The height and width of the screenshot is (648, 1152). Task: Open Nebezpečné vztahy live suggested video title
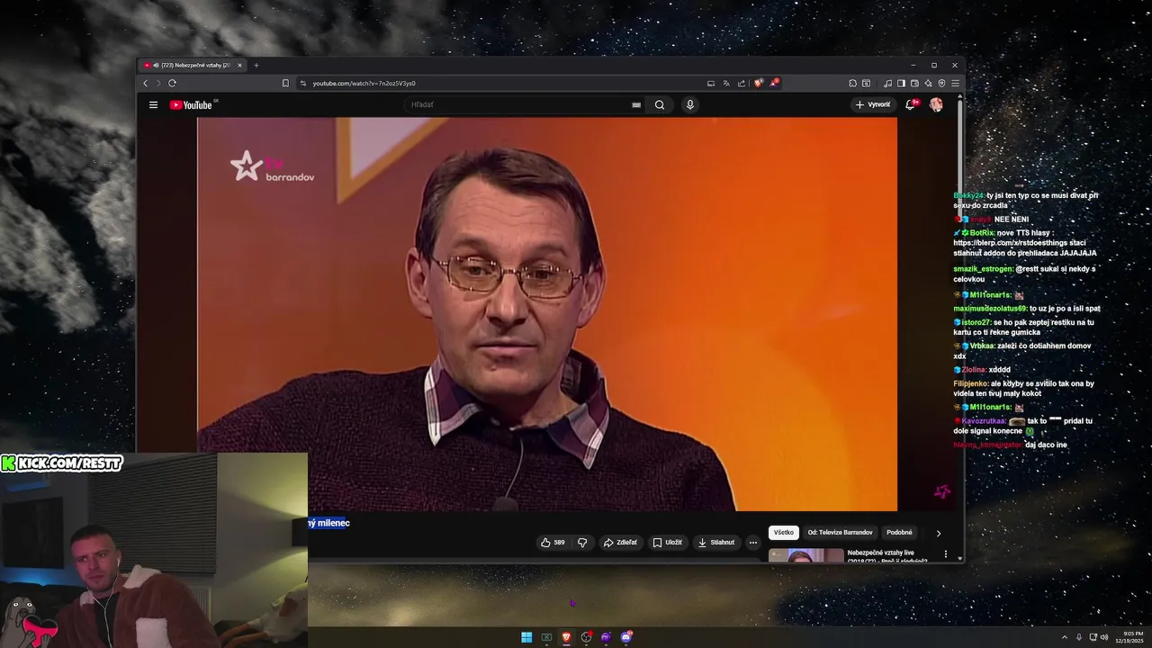tap(887, 556)
